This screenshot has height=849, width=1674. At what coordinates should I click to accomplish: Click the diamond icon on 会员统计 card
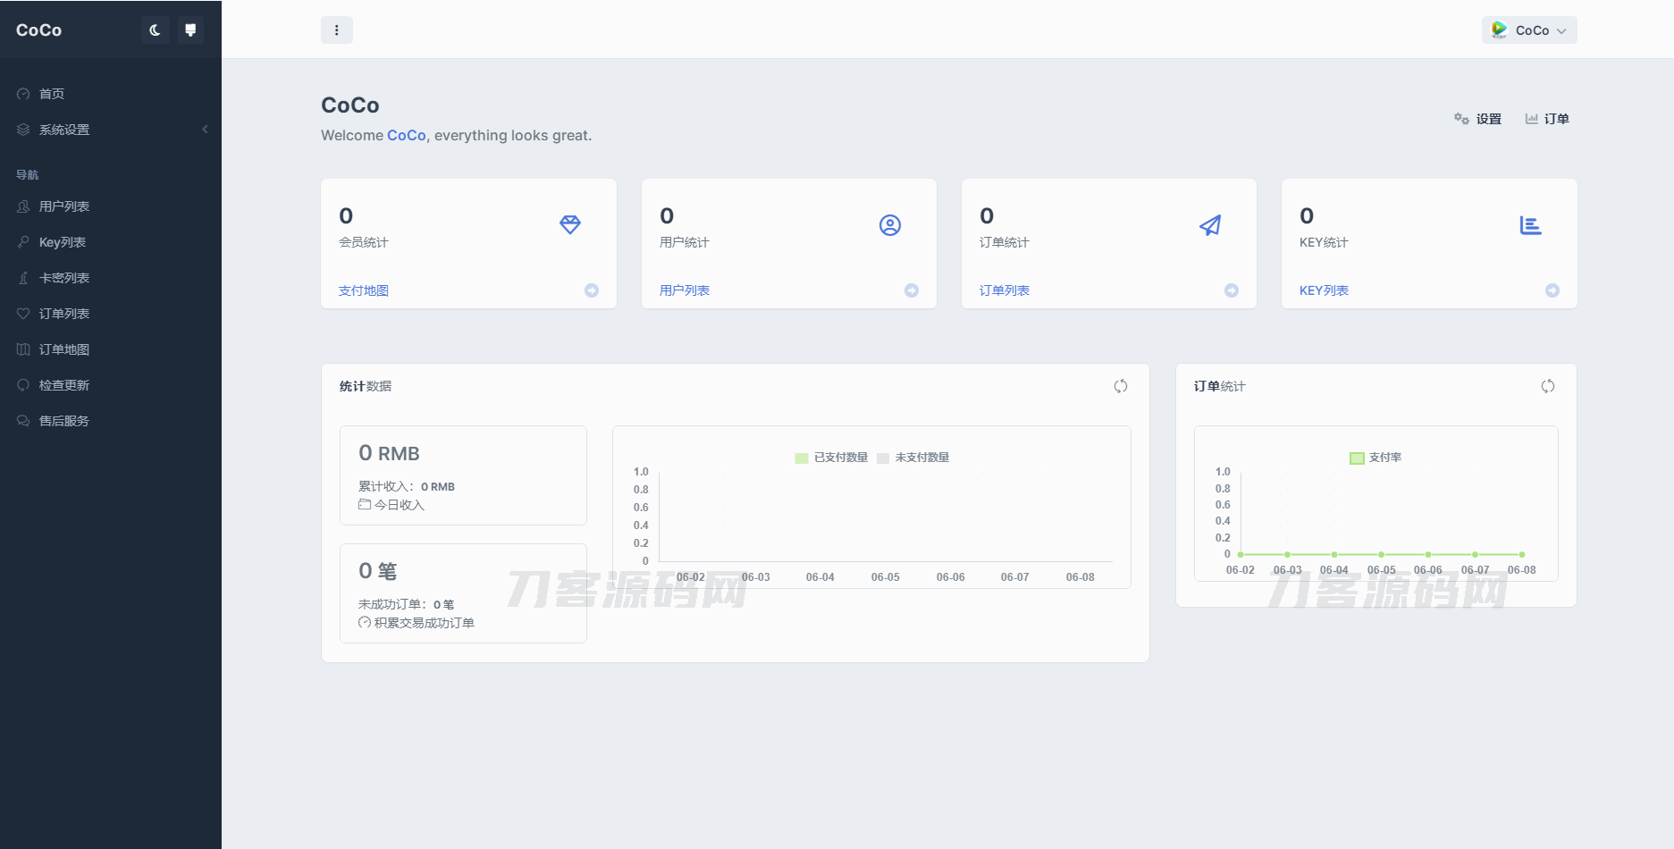(x=570, y=225)
